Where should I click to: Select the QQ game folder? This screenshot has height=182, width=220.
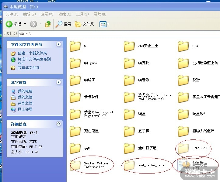[83, 63]
